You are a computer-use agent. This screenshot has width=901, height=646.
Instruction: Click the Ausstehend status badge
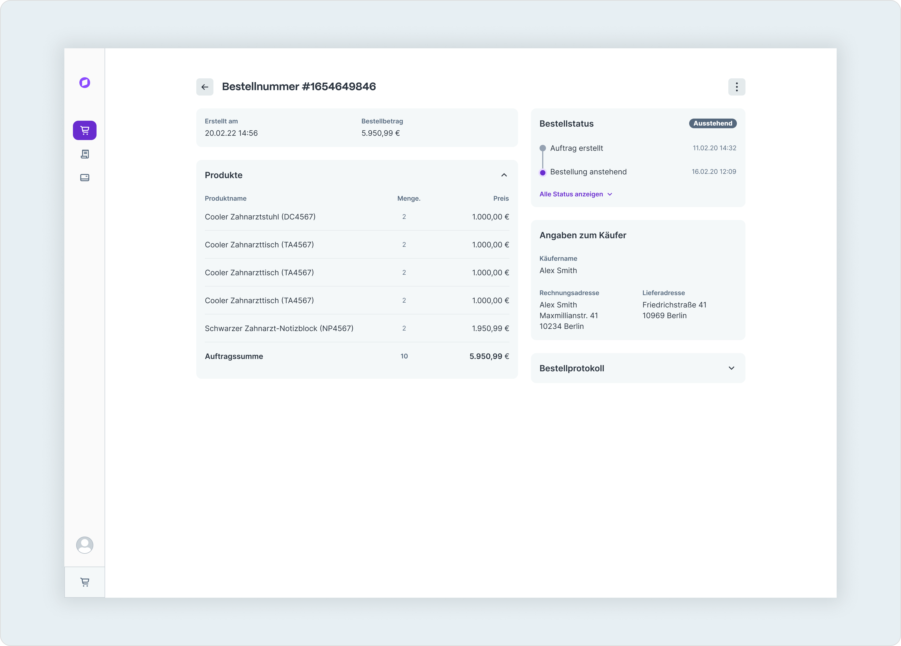tap(713, 124)
